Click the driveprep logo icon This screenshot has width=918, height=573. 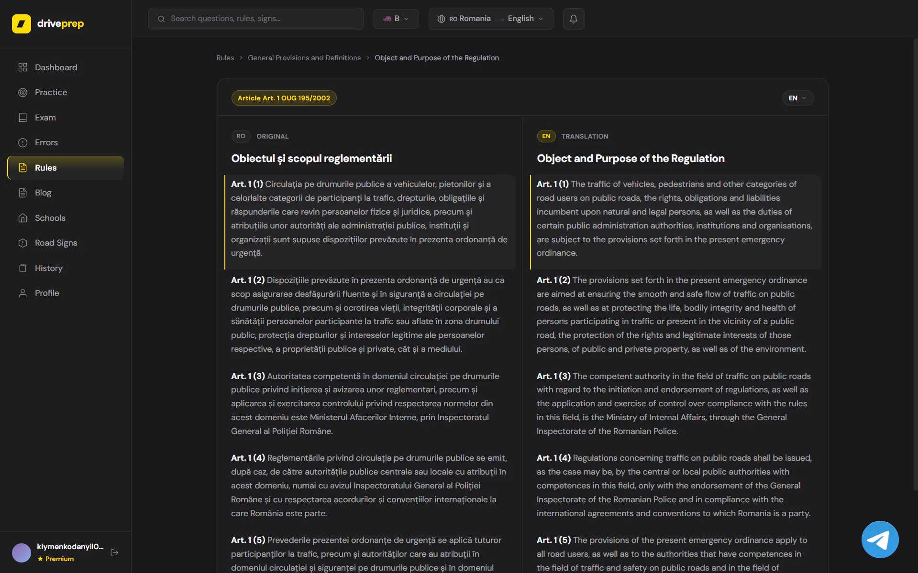point(22,23)
